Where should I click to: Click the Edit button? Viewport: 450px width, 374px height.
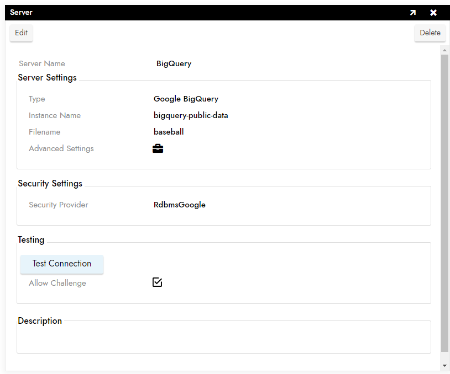click(x=22, y=33)
